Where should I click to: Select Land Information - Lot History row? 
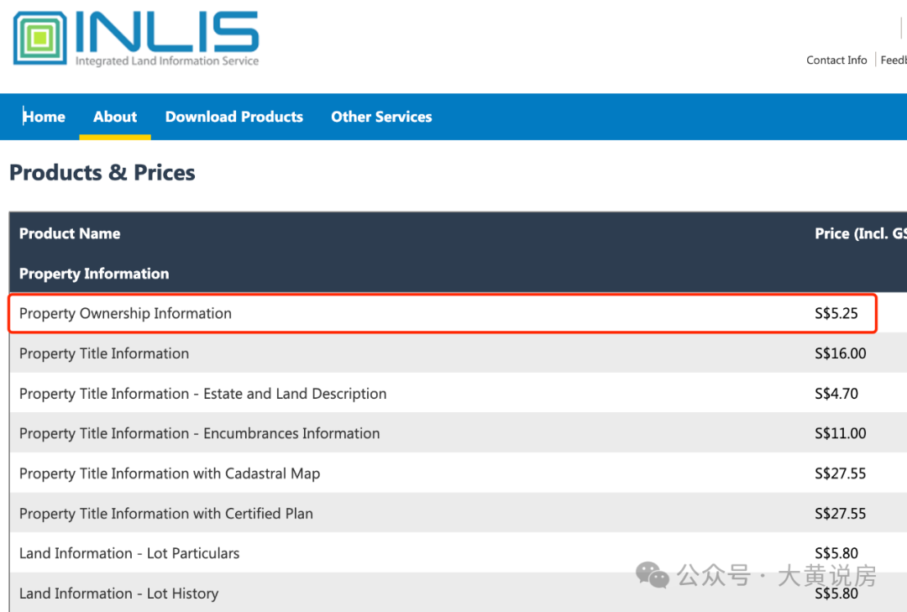coord(118,594)
